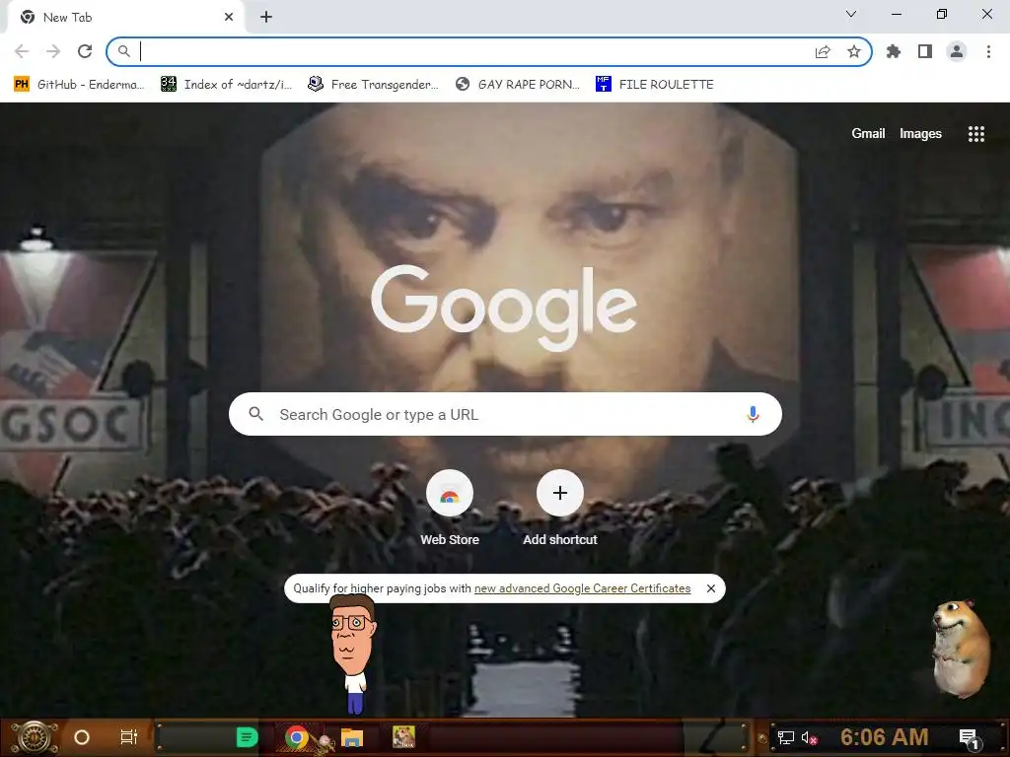Open the profile avatar menu

click(x=957, y=51)
